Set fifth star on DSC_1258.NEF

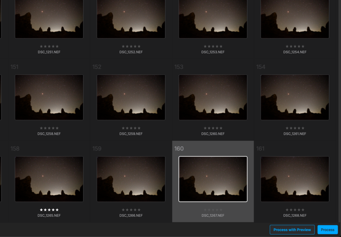(x=57, y=128)
